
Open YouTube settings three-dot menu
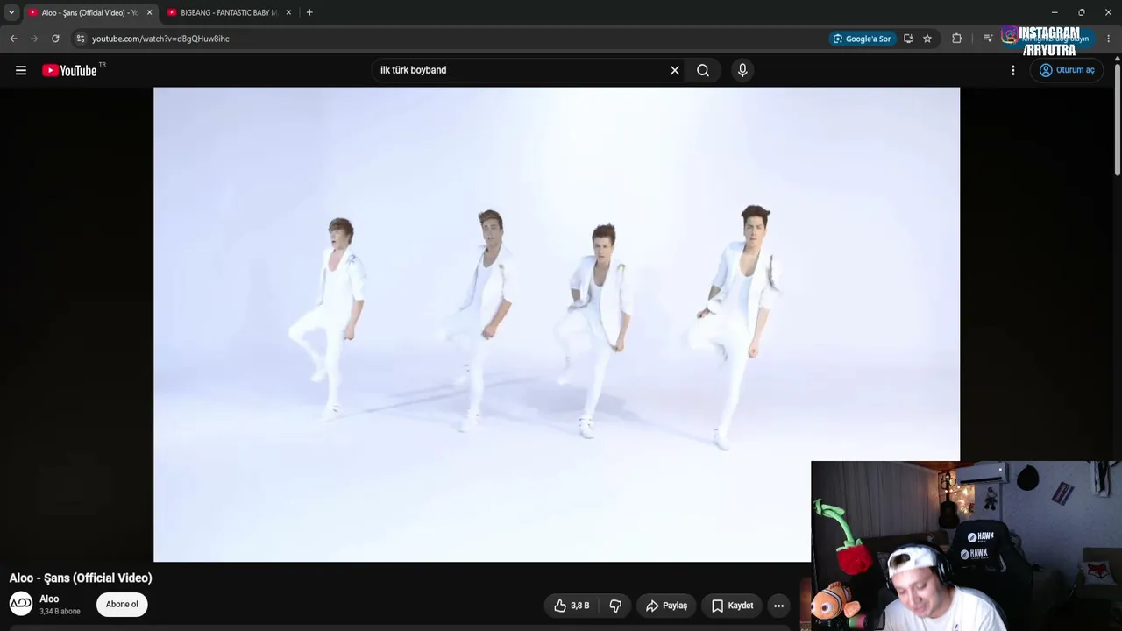pos(1013,70)
